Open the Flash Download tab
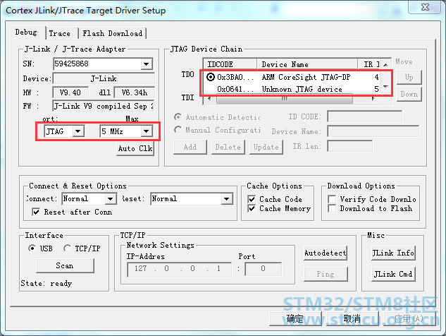 [113, 33]
